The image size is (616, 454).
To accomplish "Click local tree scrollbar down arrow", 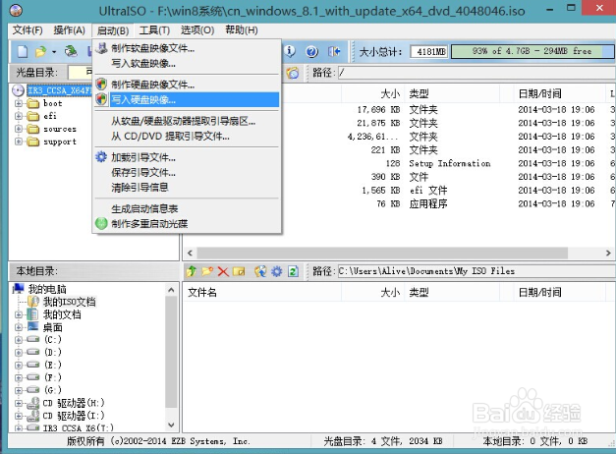I will pyautogui.click(x=171, y=425).
